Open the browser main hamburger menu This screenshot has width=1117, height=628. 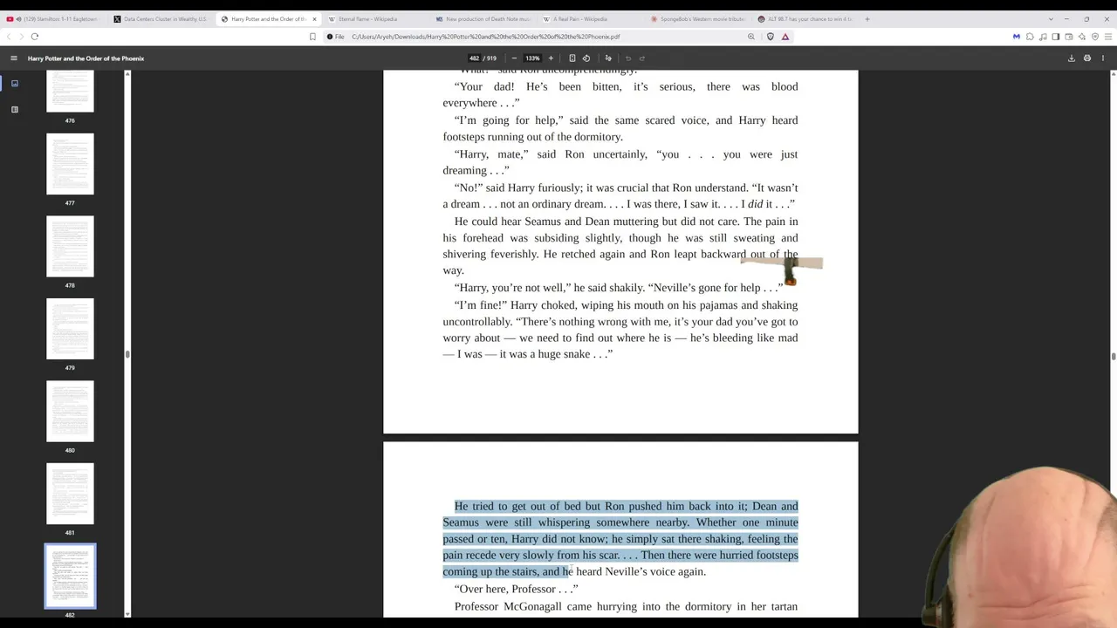1107,37
